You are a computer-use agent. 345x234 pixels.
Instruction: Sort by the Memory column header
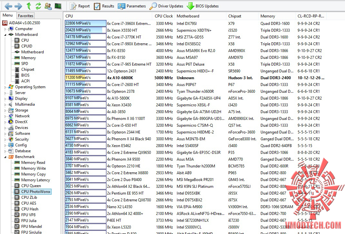pyautogui.click(x=277, y=16)
